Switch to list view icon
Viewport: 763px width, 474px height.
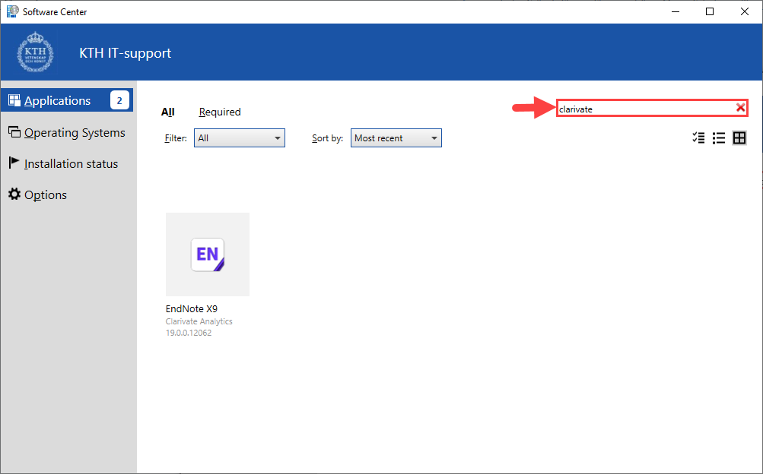tap(718, 137)
